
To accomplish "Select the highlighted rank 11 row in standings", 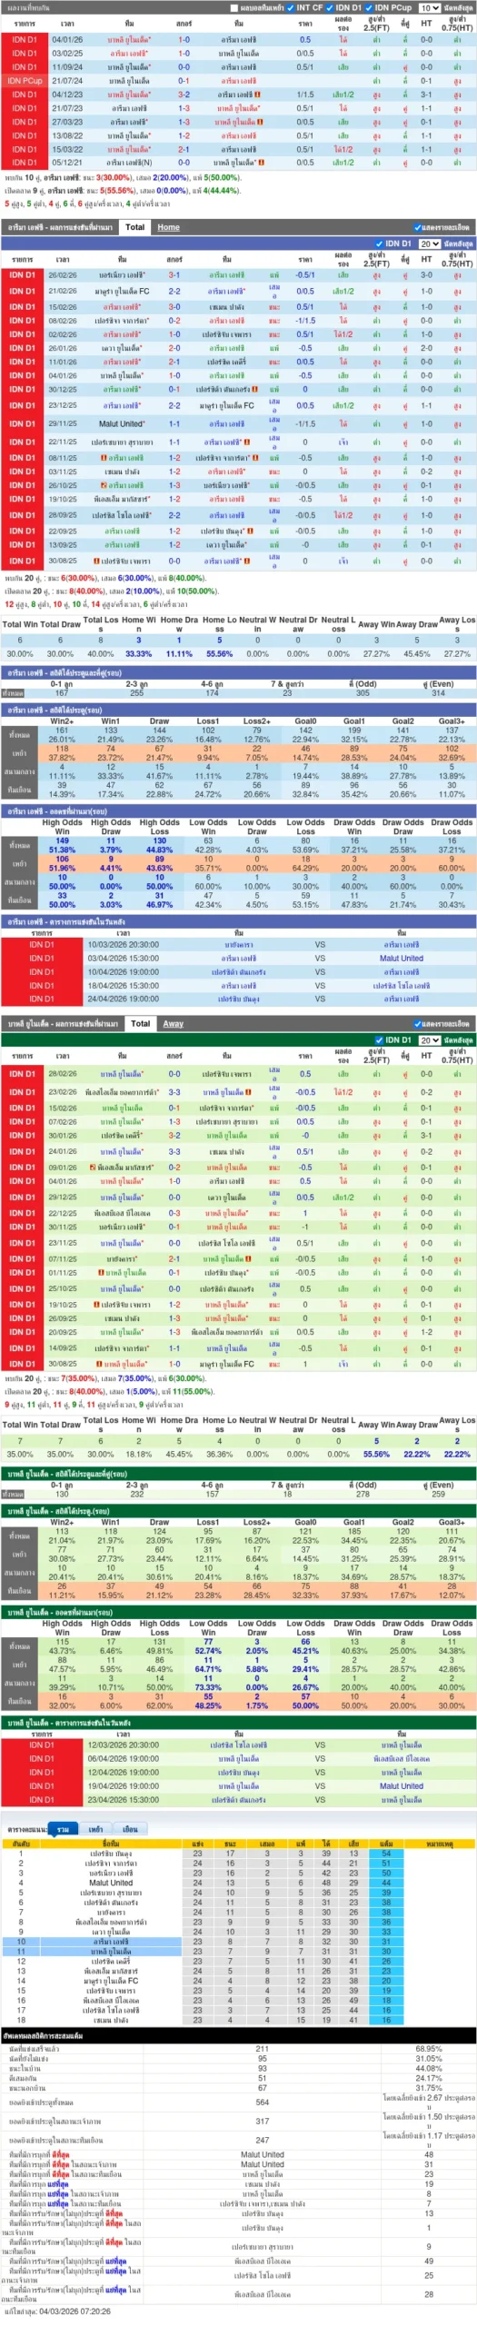I will [238, 1951].
